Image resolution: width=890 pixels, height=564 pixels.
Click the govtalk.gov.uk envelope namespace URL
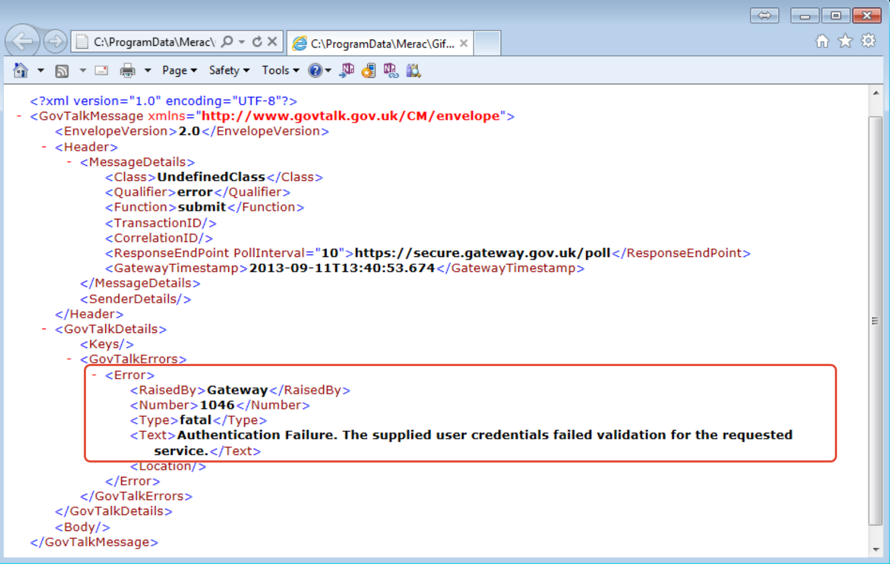[x=351, y=116]
